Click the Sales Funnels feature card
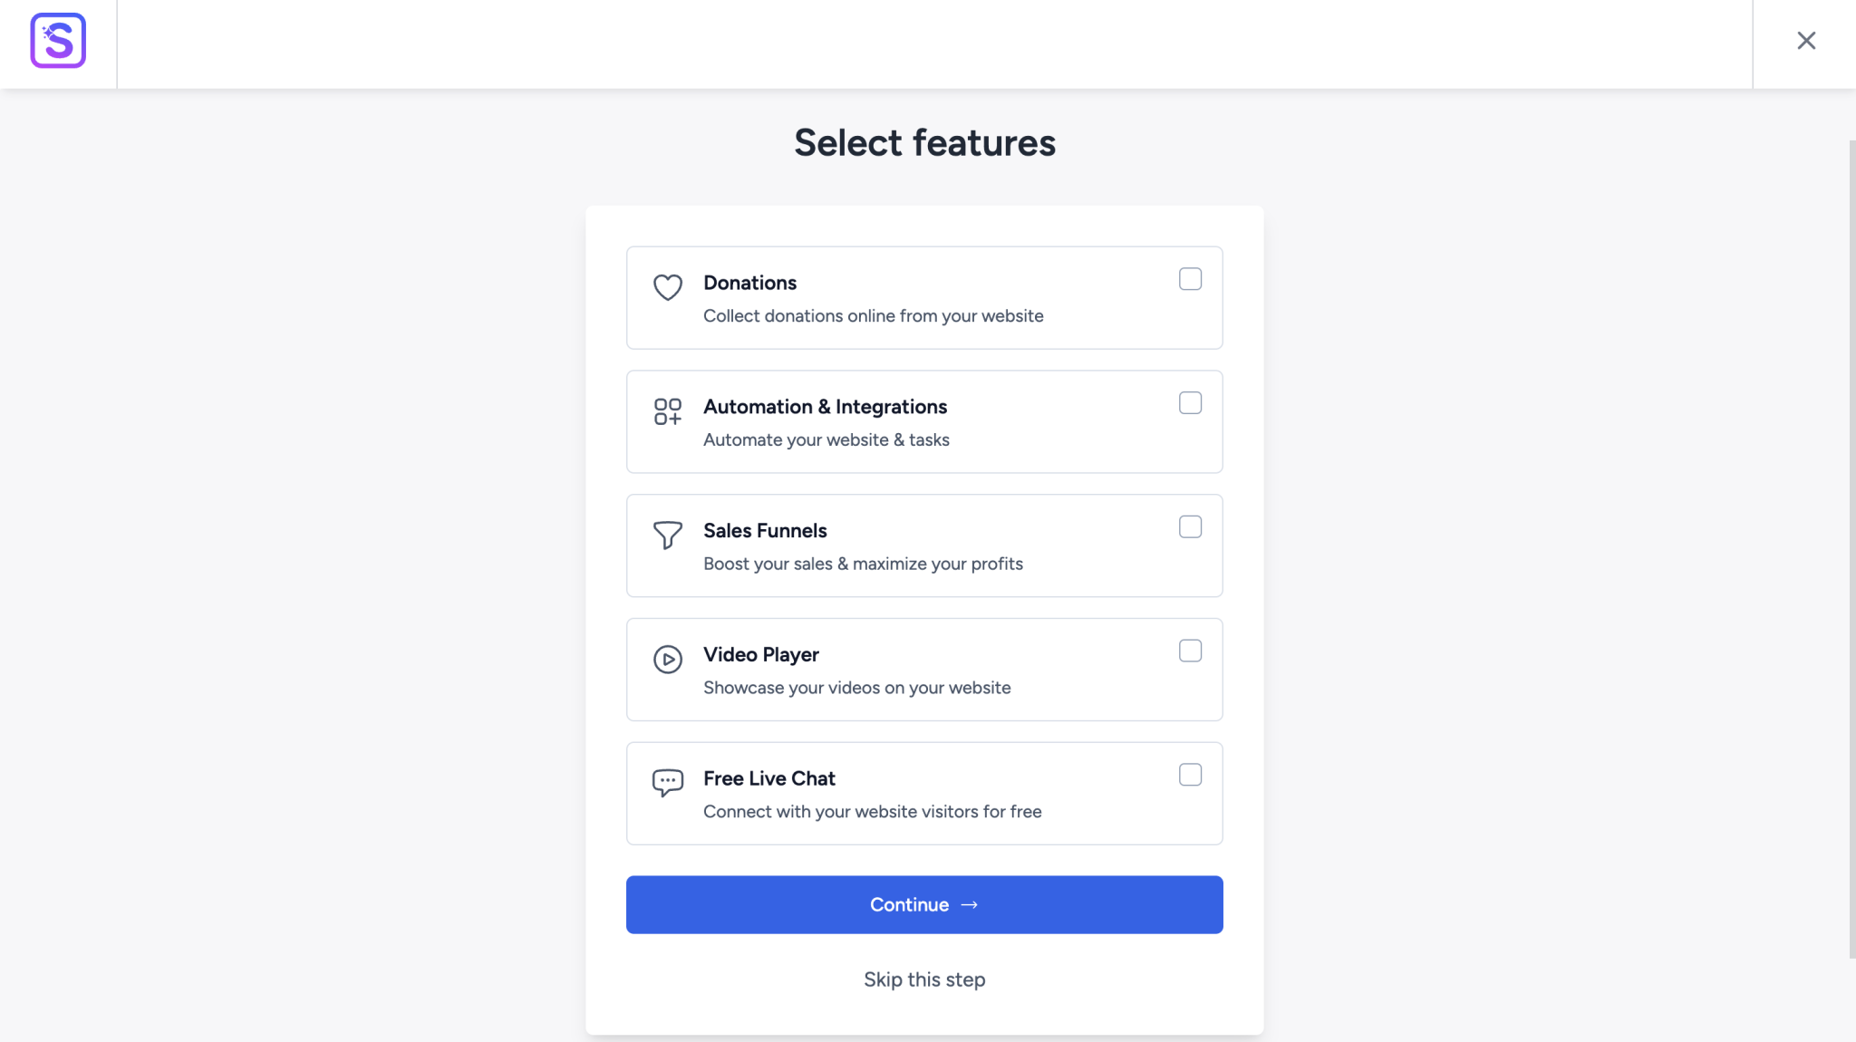Screen dimensions: 1856x1042 pos(923,545)
